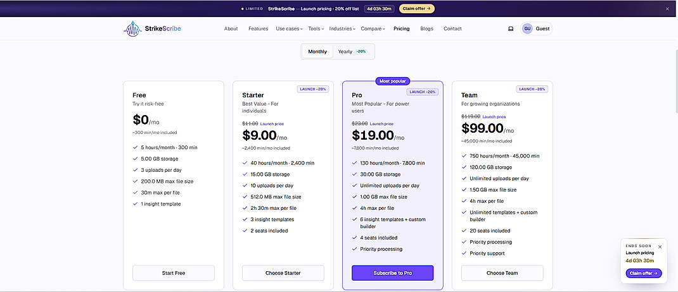Select Pricing in navigation
Image resolution: width=678 pixels, height=292 pixels.
[401, 29]
